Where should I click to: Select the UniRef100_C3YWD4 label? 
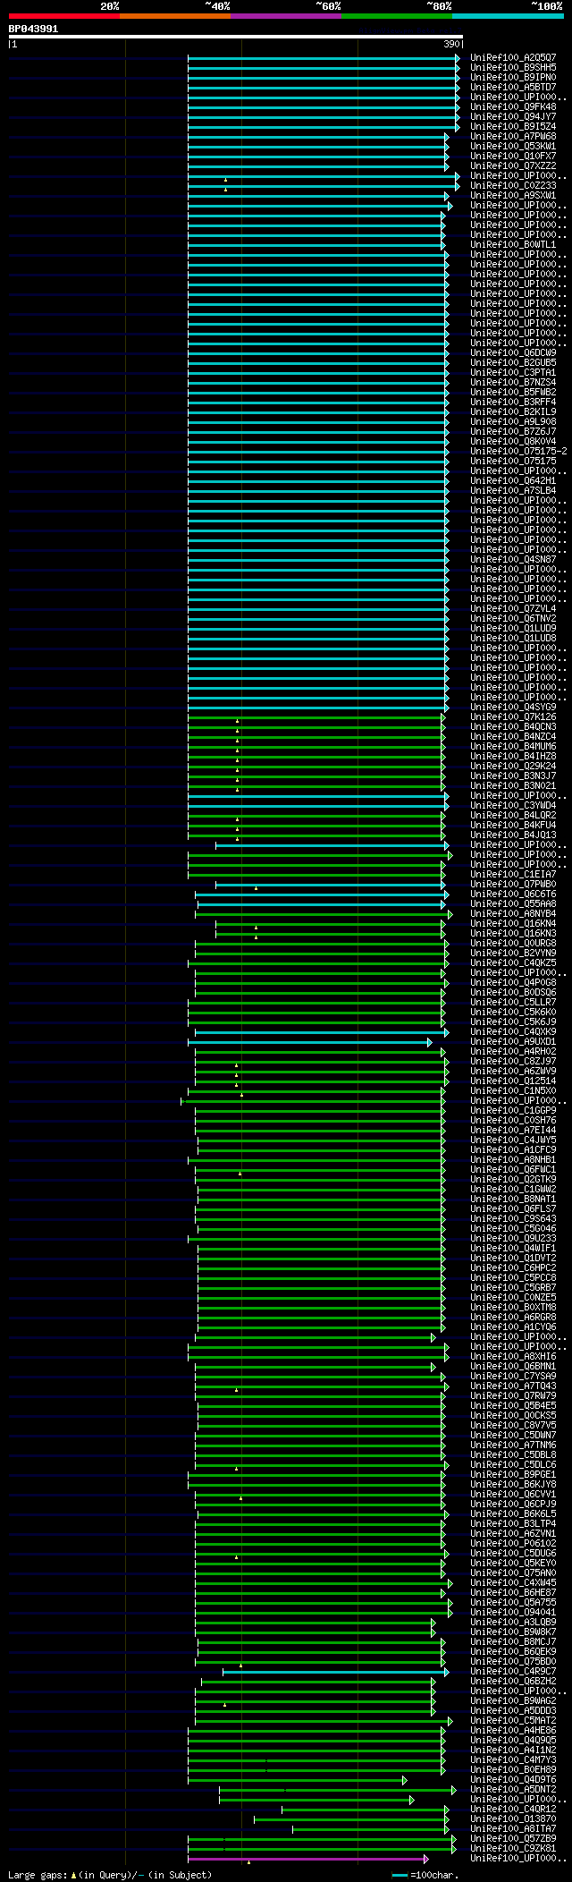point(513,805)
